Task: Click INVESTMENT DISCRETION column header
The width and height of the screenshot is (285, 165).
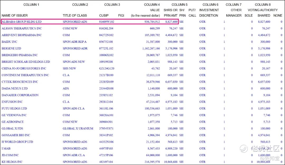Action: click(209, 13)
